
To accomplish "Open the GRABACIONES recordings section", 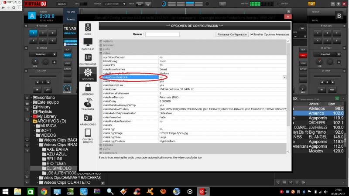I will 88,119.
